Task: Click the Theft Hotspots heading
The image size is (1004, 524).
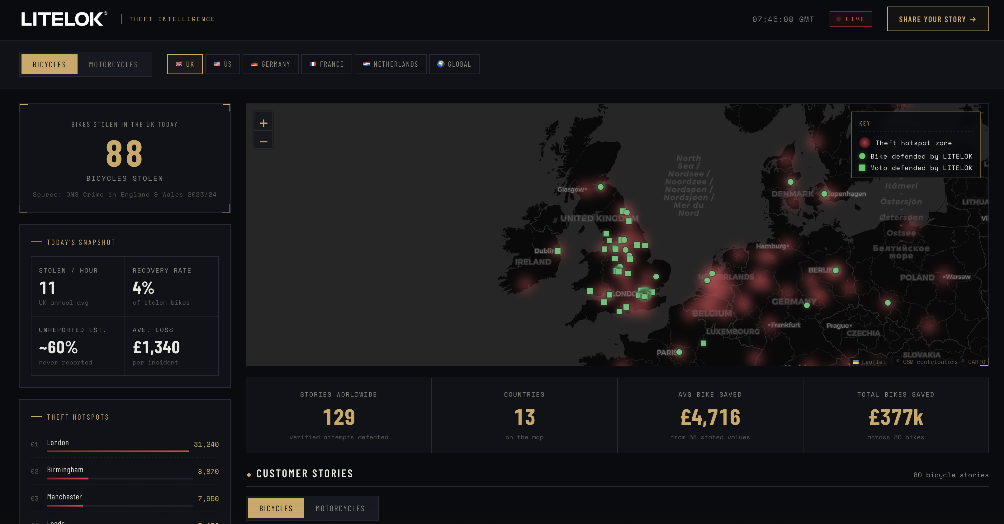Action: [x=78, y=417]
